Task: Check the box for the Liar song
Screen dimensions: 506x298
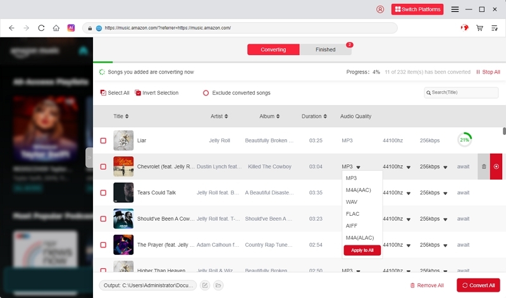Action: 103,140
